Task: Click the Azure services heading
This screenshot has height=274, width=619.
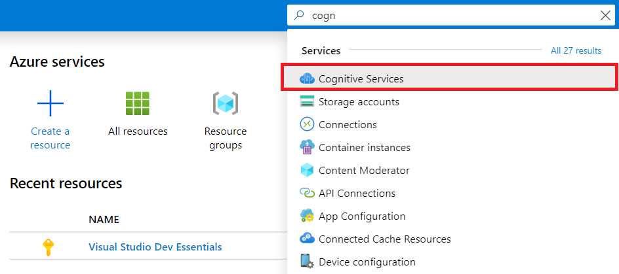Action: tap(57, 61)
